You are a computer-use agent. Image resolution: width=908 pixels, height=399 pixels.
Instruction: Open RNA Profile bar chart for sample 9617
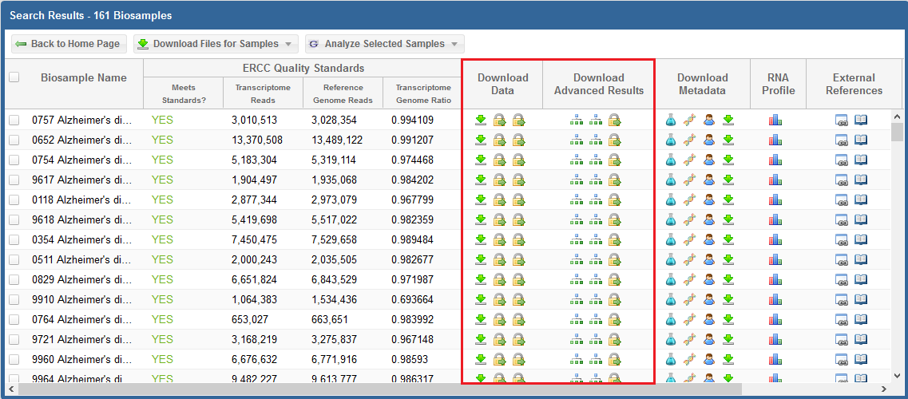775,180
